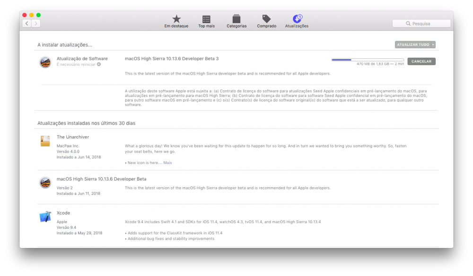Cancel the macOS beta download
The image size is (473, 276).
pyautogui.click(x=421, y=61)
